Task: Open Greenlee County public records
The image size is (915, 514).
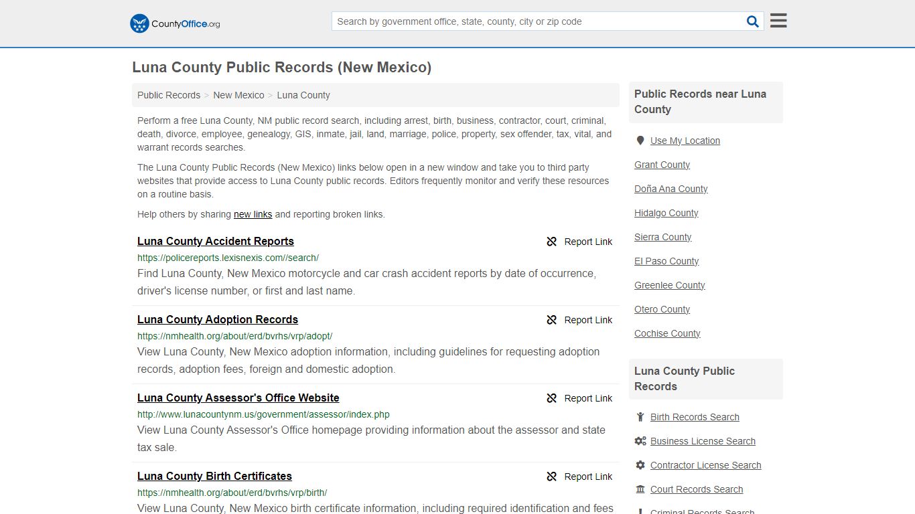Action: 669,285
